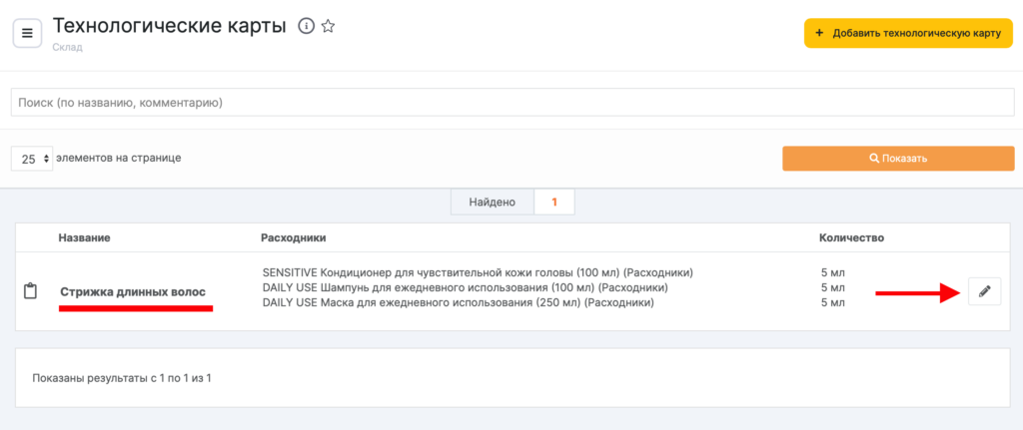Click the Расходники column header

coord(294,237)
